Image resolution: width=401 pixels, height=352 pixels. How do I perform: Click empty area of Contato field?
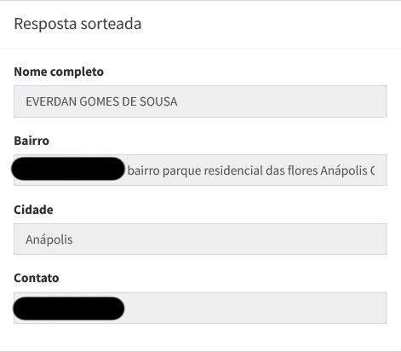[255, 308]
